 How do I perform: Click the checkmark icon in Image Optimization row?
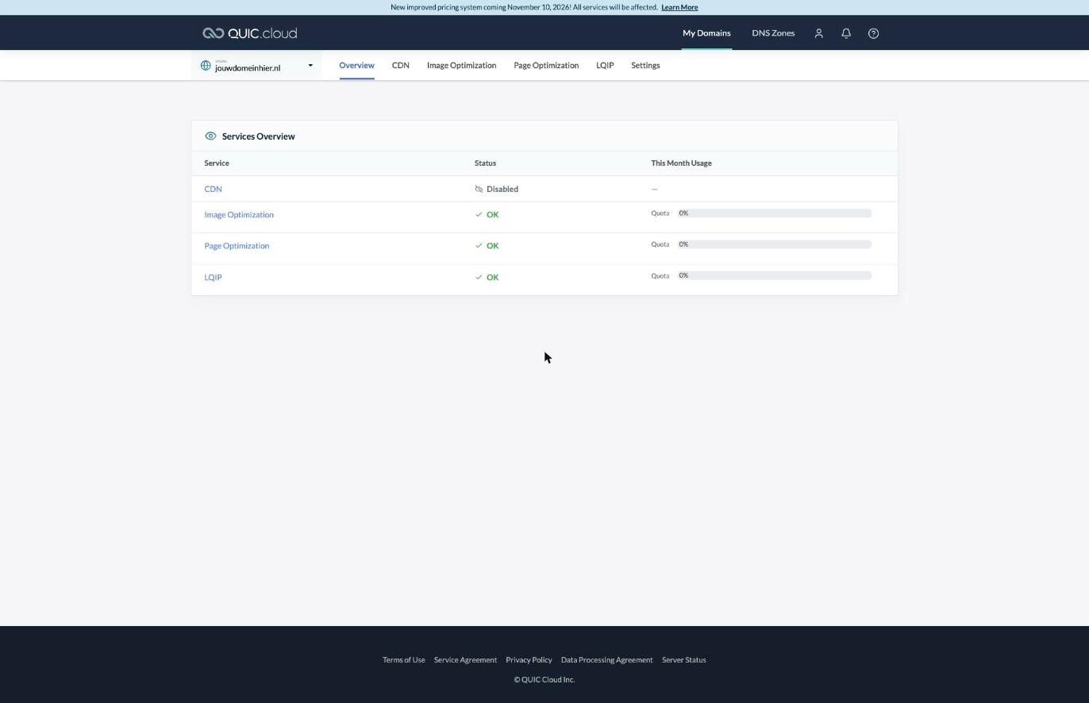click(x=479, y=215)
